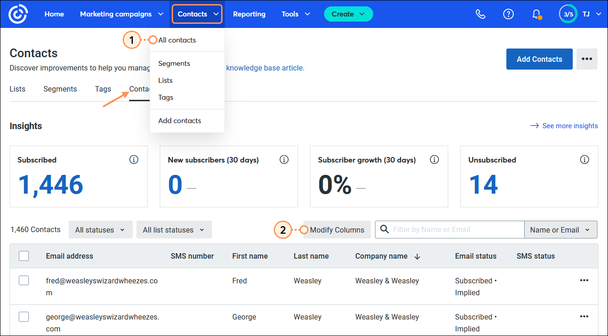Open the phone support icon
The width and height of the screenshot is (608, 336).
point(480,14)
